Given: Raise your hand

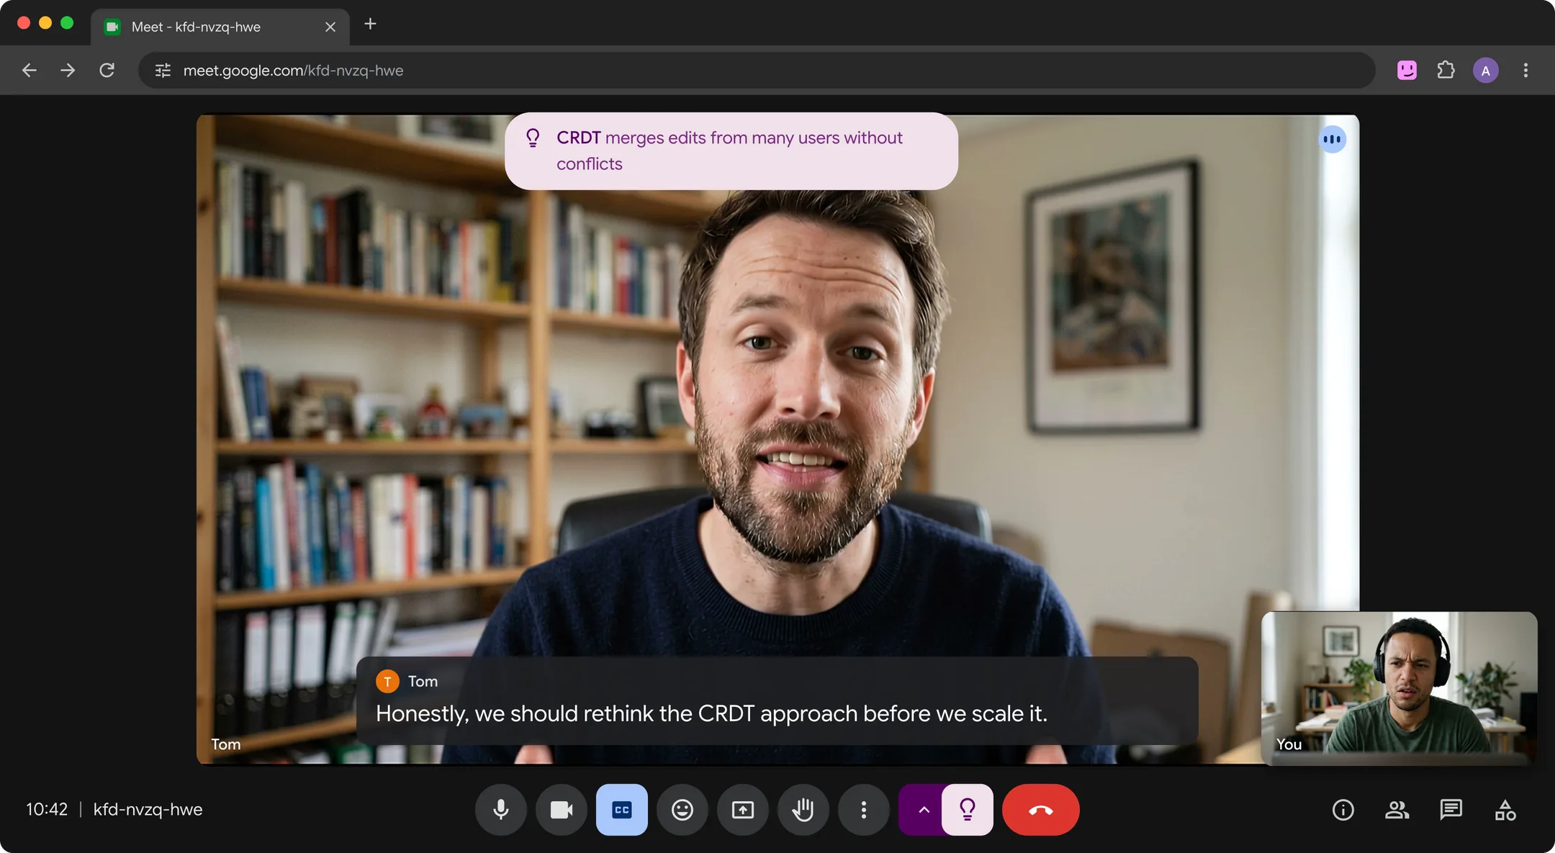Looking at the screenshot, I should 803,810.
